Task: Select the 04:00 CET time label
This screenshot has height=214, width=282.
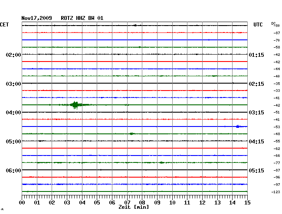Action: click(13, 113)
